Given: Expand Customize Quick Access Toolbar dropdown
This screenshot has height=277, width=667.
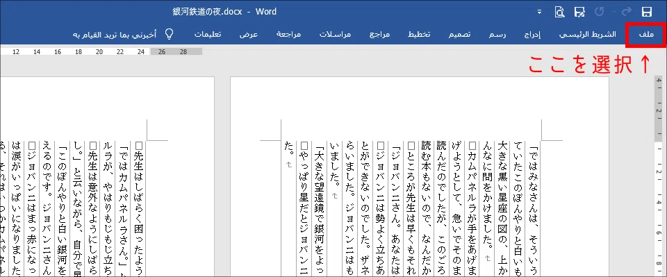Looking at the screenshot, I should (540, 12).
